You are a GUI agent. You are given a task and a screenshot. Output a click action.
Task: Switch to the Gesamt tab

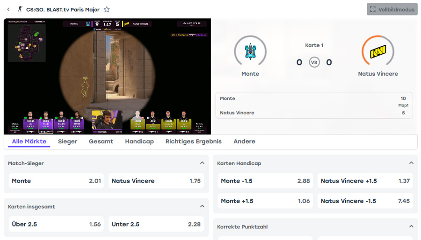pyautogui.click(x=101, y=141)
